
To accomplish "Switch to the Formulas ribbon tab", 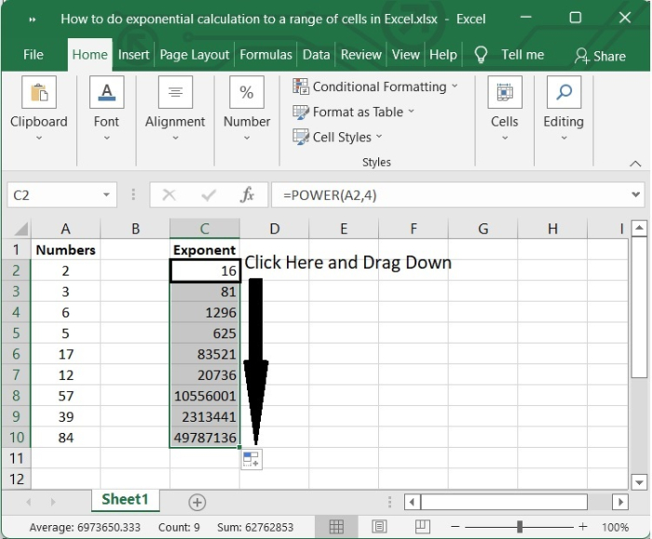I will point(265,55).
